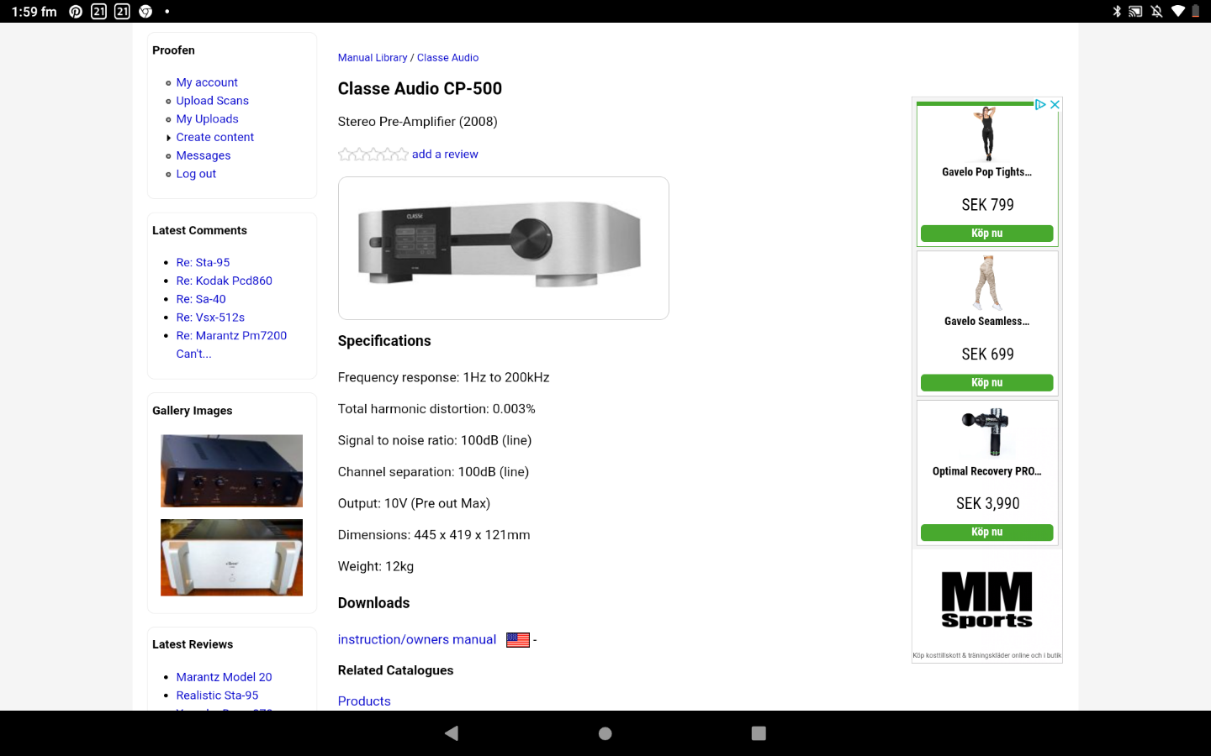The width and height of the screenshot is (1211, 756).
Task: Click Köp nu for Gavelo Pop Tights
Action: tap(986, 234)
